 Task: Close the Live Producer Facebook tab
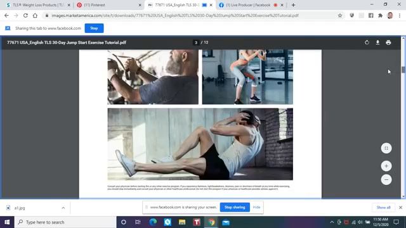point(282,5)
